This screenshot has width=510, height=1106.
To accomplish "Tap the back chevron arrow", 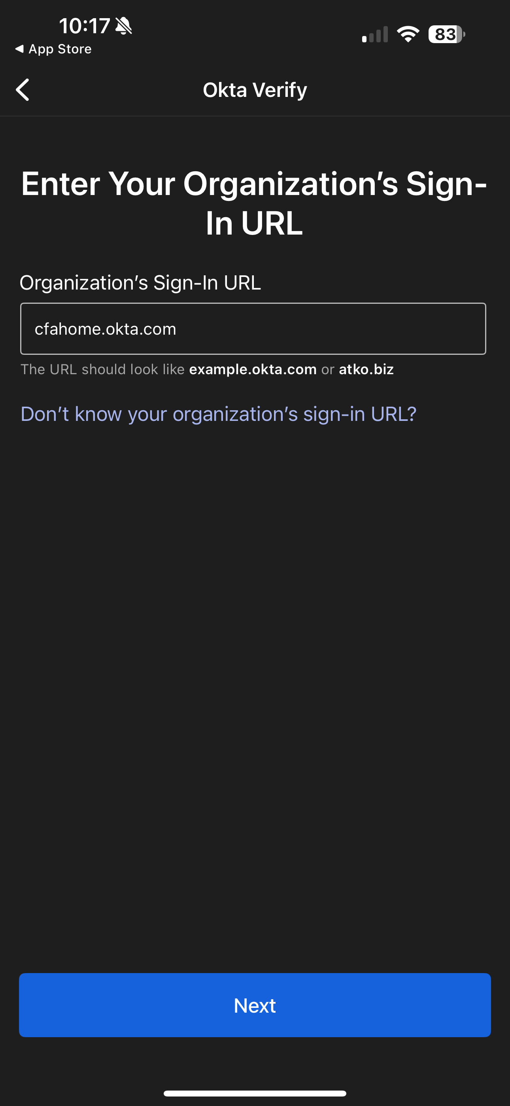I will pos(23,90).
